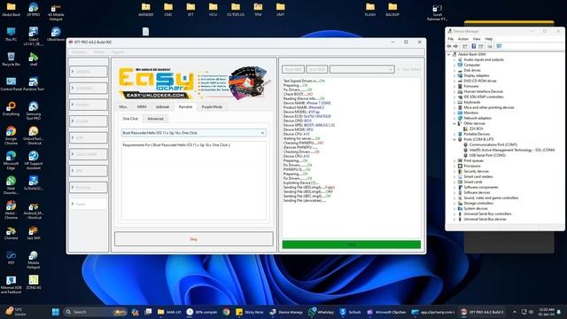Select the HP Support Assistant desktop icon
Viewport: 567px width, 319px height.
(x=34, y=160)
